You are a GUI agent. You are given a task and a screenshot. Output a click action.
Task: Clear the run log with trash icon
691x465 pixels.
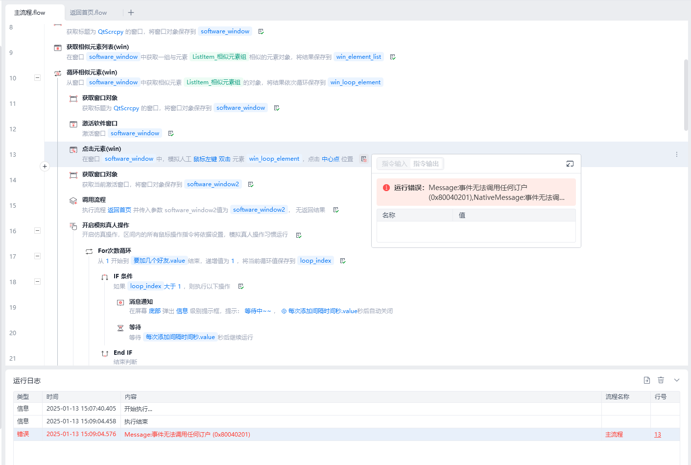661,380
